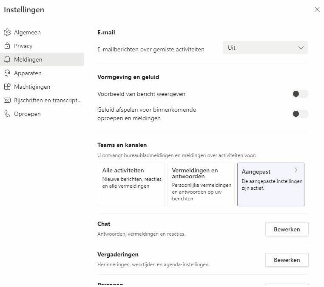Click the Bijschriften CC icon
The image size is (324, 287).
point(7,100)
